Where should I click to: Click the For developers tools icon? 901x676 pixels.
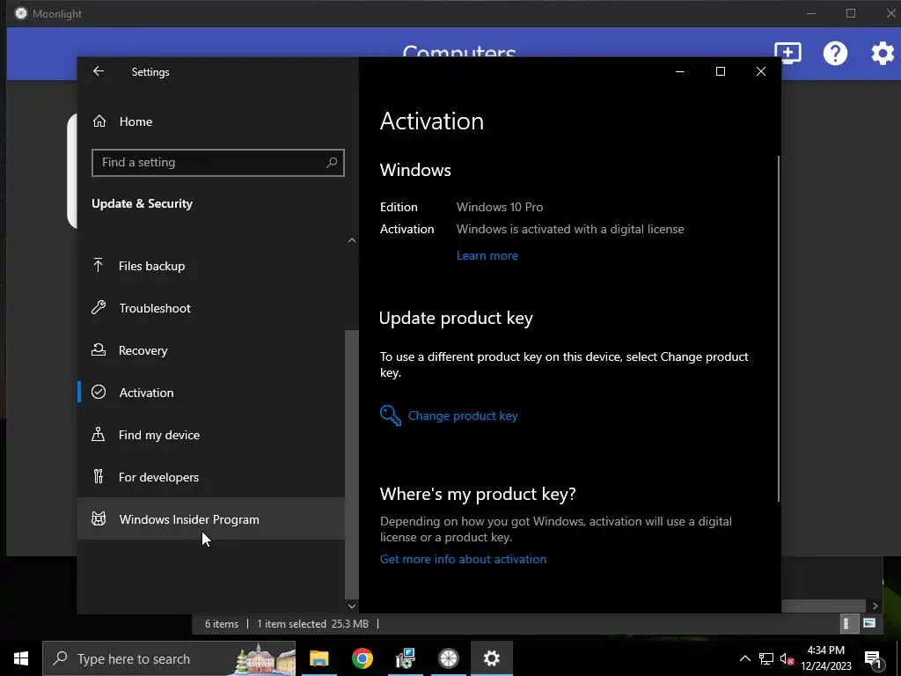99,476
